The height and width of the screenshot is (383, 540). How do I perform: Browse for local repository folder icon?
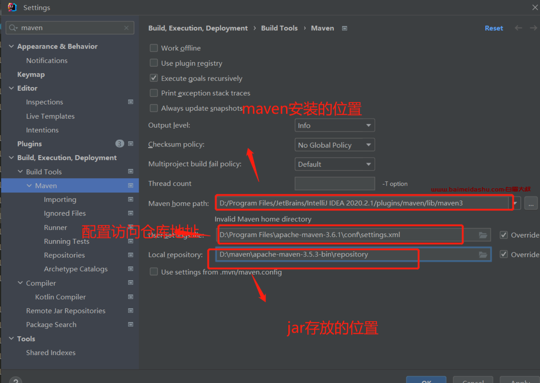(x=483, y=255)
